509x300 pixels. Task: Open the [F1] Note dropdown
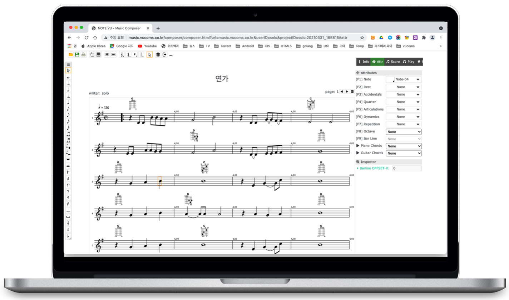[404, 80]
